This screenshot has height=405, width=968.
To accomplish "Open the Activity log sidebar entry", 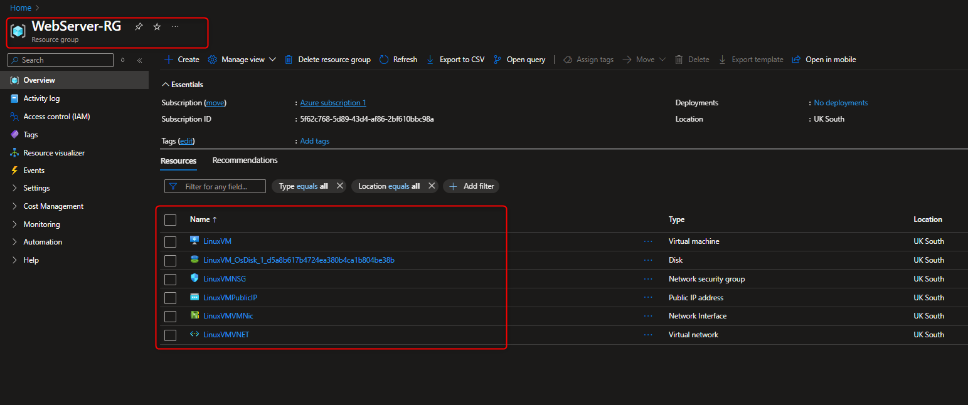I will click(41, 98).
